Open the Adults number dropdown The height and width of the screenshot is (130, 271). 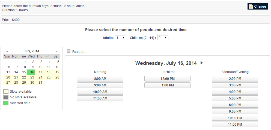point(120,38)
